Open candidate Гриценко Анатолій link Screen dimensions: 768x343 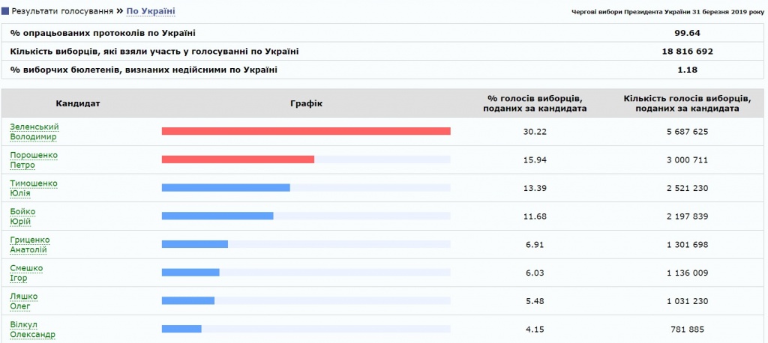point(30,245)
